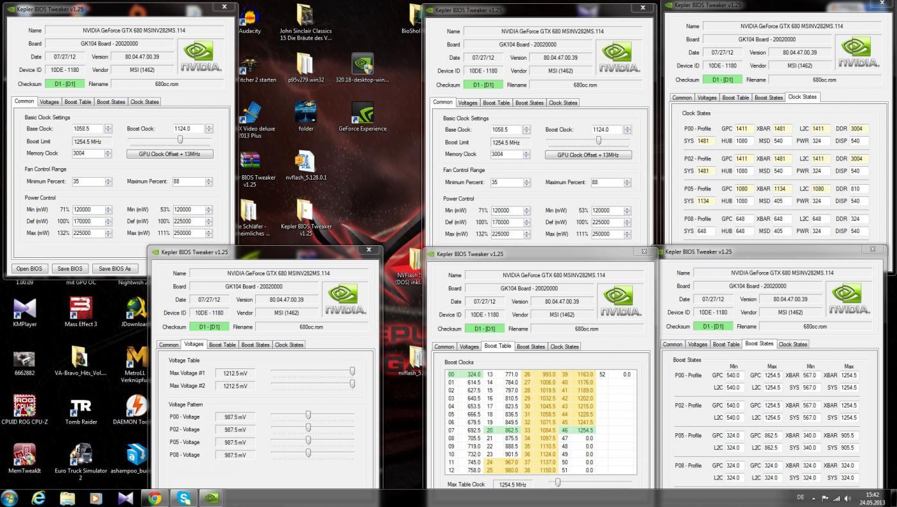Click the Save BIOS As button

click(115, 268)
